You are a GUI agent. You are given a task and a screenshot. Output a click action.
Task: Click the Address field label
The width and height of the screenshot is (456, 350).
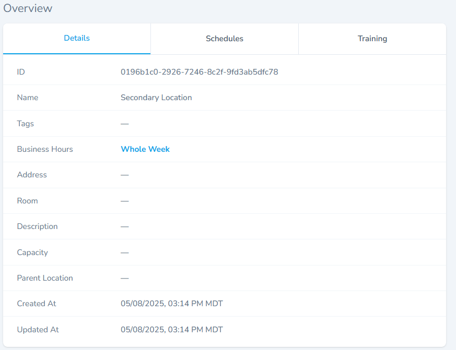point(32,175)
